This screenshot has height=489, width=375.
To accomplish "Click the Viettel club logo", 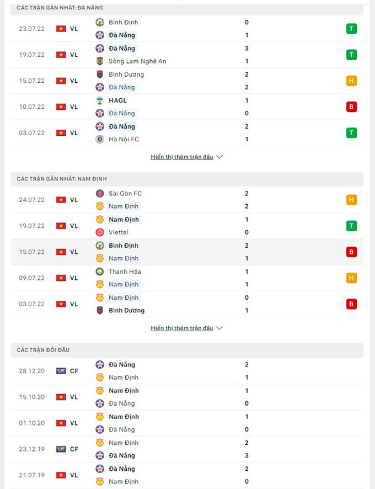I will click(100, 232).
